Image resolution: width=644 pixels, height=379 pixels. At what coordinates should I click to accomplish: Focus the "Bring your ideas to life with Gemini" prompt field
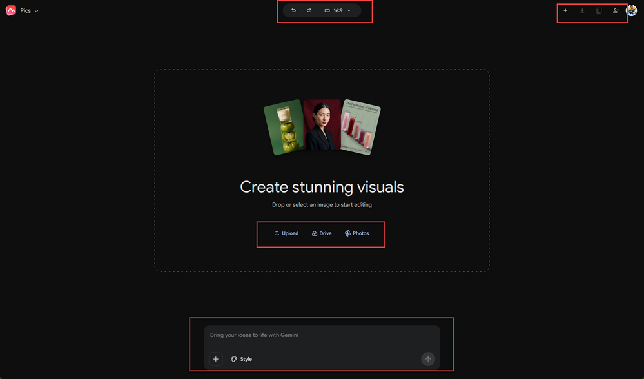(322, 335)
